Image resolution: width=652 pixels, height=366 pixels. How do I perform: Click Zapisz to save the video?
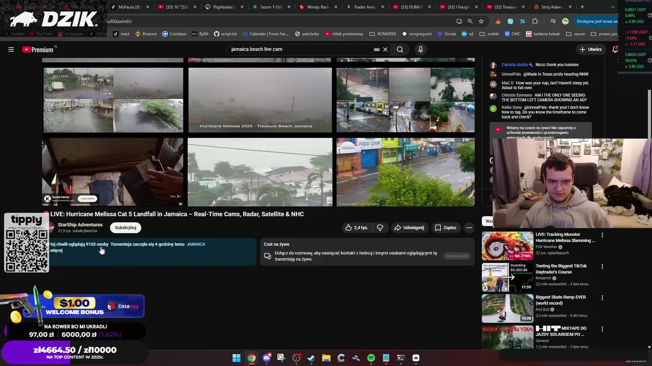click(446, 228)
